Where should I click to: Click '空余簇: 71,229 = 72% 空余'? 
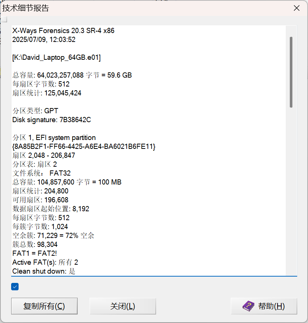point(53,236)
